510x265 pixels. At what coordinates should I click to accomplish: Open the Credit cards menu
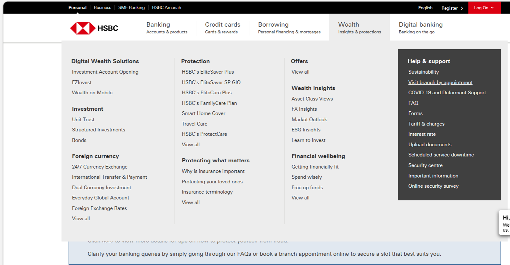coord(222,28)
